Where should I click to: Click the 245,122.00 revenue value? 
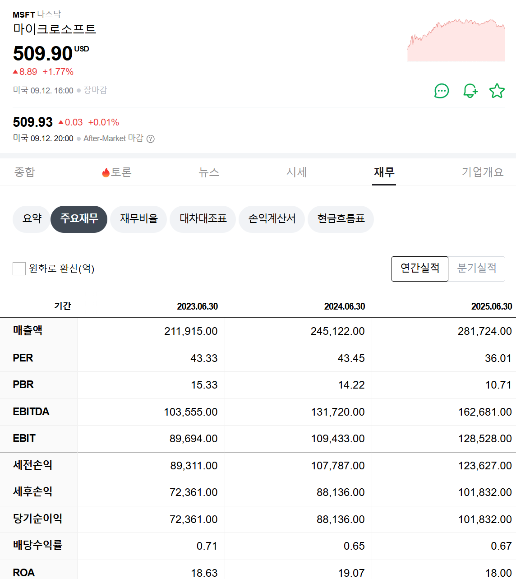[x=338, y=331]
